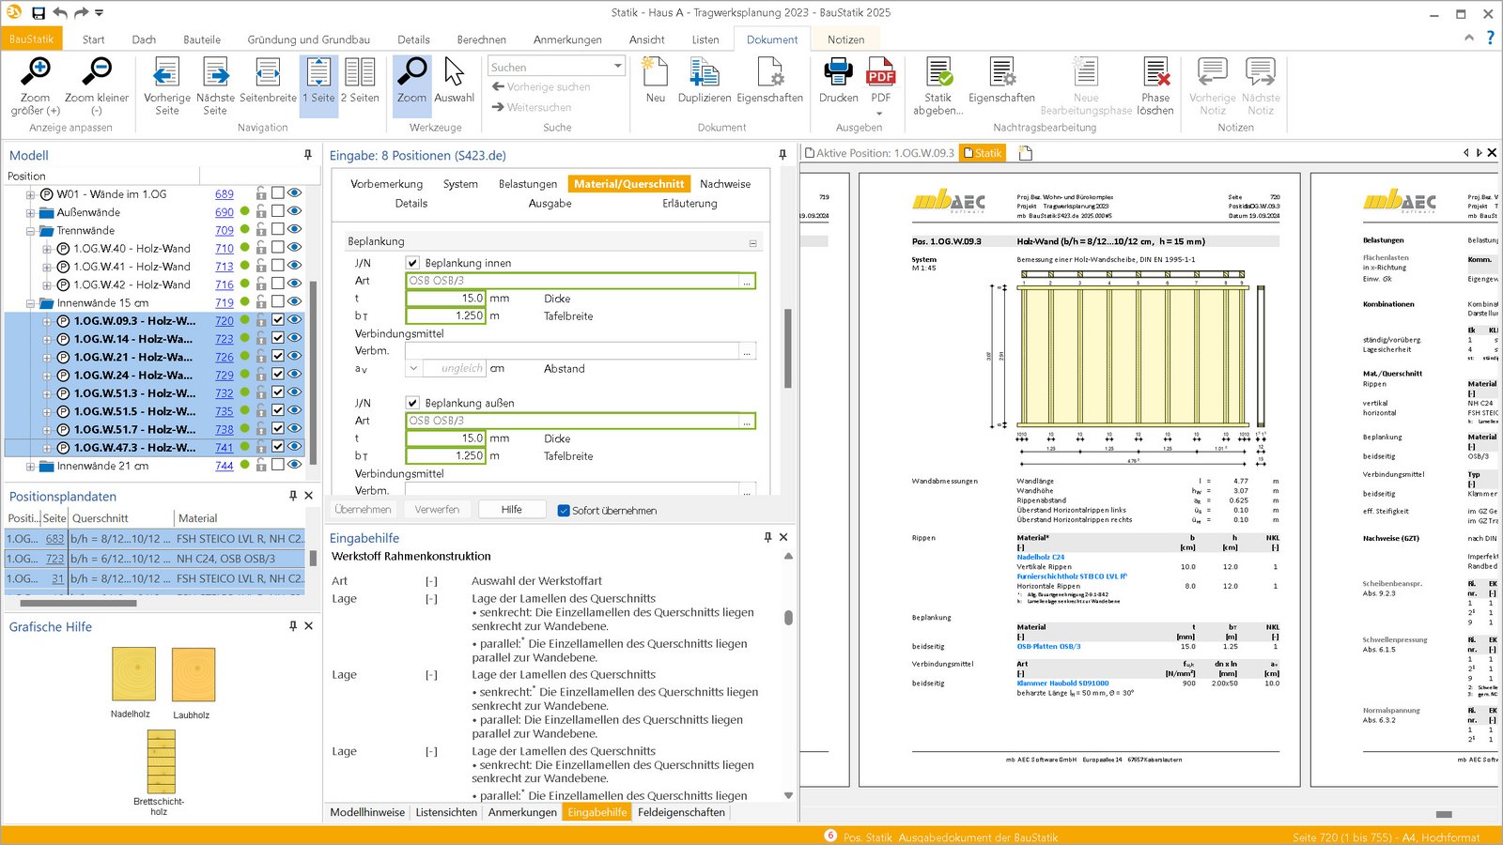Click the Nadelholz material thumbnail
The height and width of the screenshot is (845, 1503).
click(134, 674)
